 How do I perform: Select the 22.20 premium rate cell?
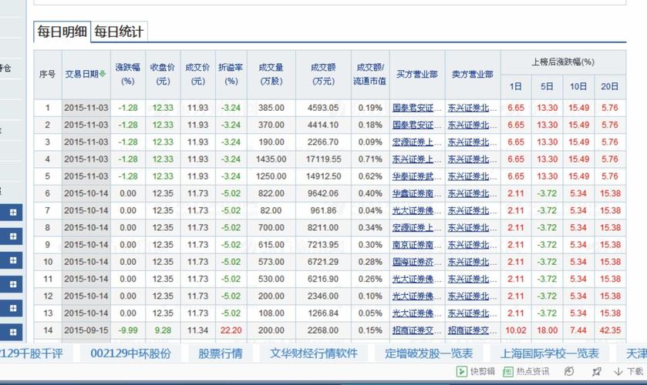tap(231, 330)
